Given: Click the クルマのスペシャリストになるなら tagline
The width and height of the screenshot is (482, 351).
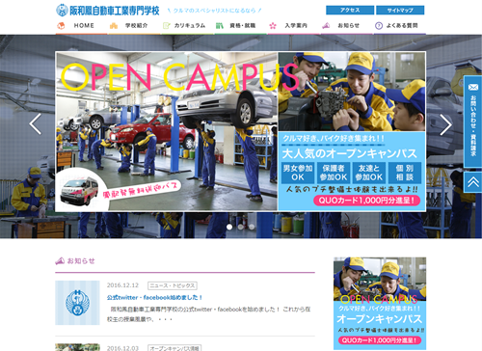Looking at the screenshot, I should (215, 11).
